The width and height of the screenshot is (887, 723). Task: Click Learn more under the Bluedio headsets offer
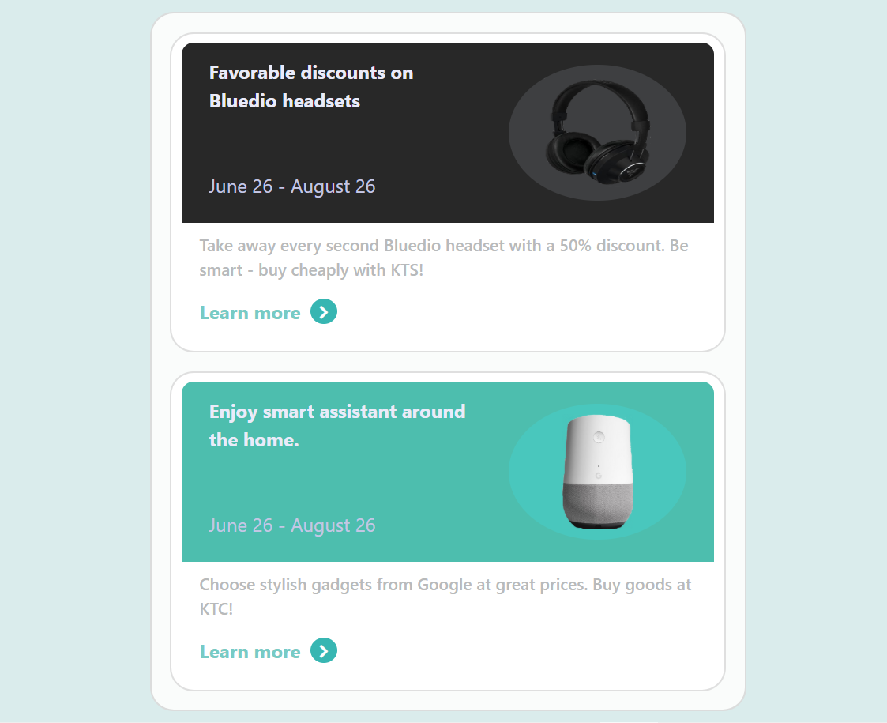coord(250,312)
